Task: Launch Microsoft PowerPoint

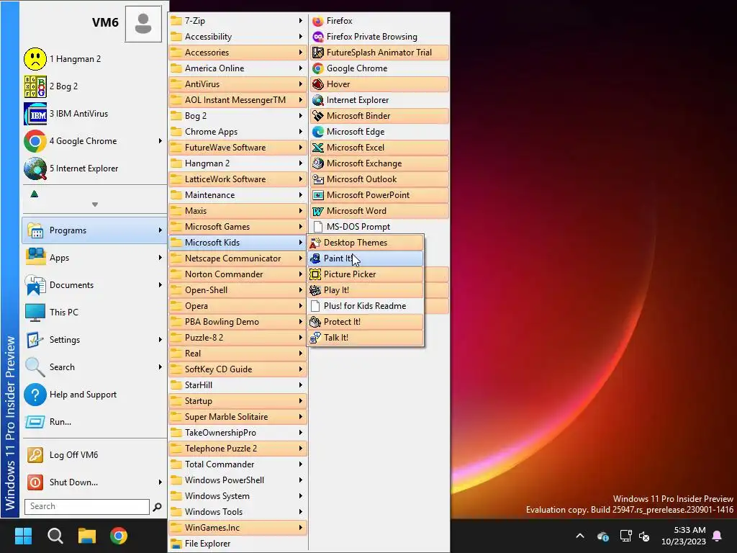Action: pyautogui.click(x=379, y=194)
